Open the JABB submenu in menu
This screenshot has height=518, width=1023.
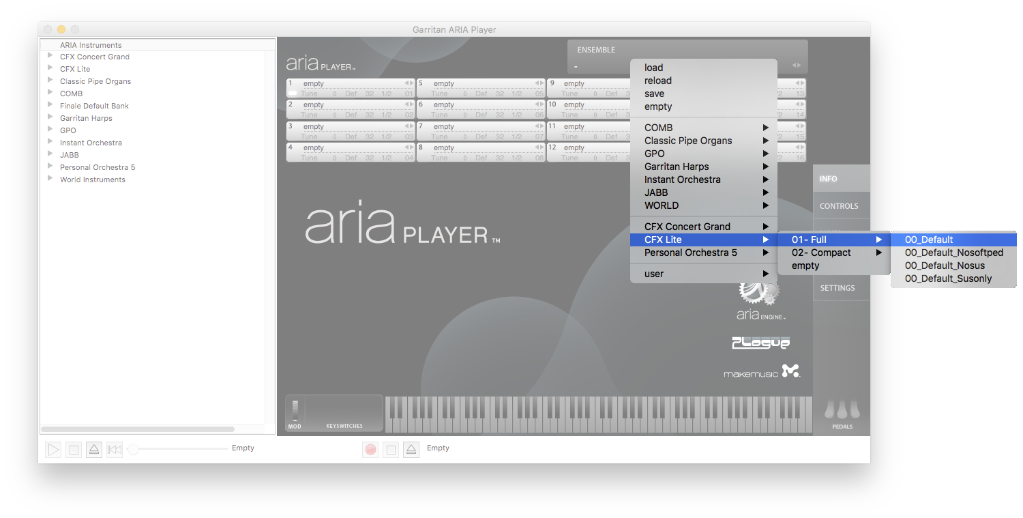click(x=704, y=192)
